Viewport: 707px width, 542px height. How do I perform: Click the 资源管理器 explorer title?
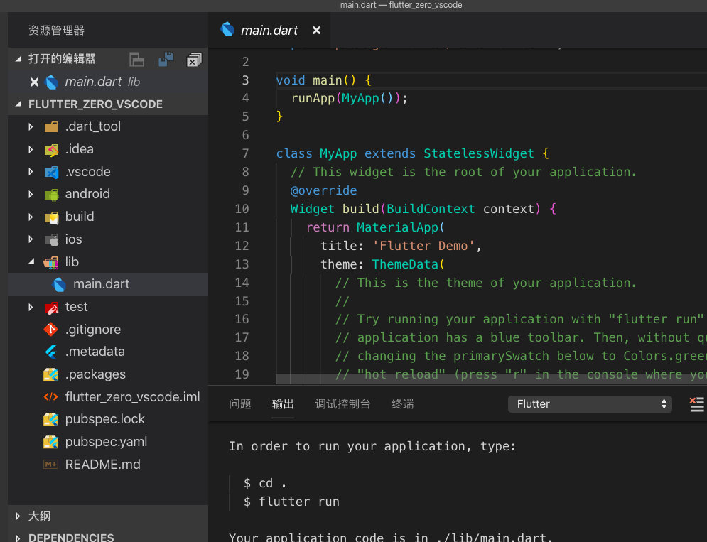pos(56,31)
